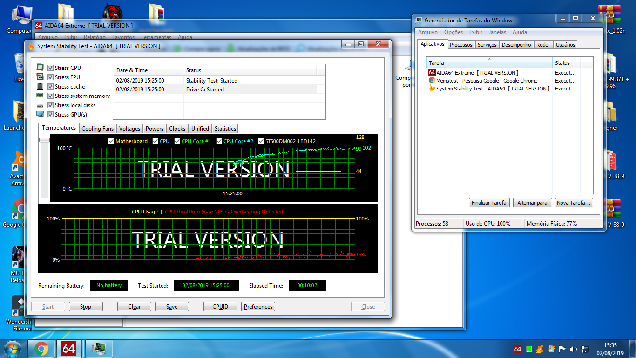Open Google Chrome from the taskbar
The height and width of the screenshot is (358, 636).
pyautogui.click(x=41, y=349)
